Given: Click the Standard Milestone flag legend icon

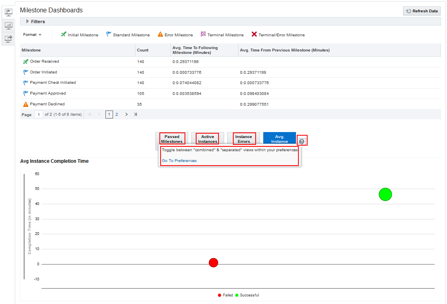Looking at the screenshot, I should [109, 34].
